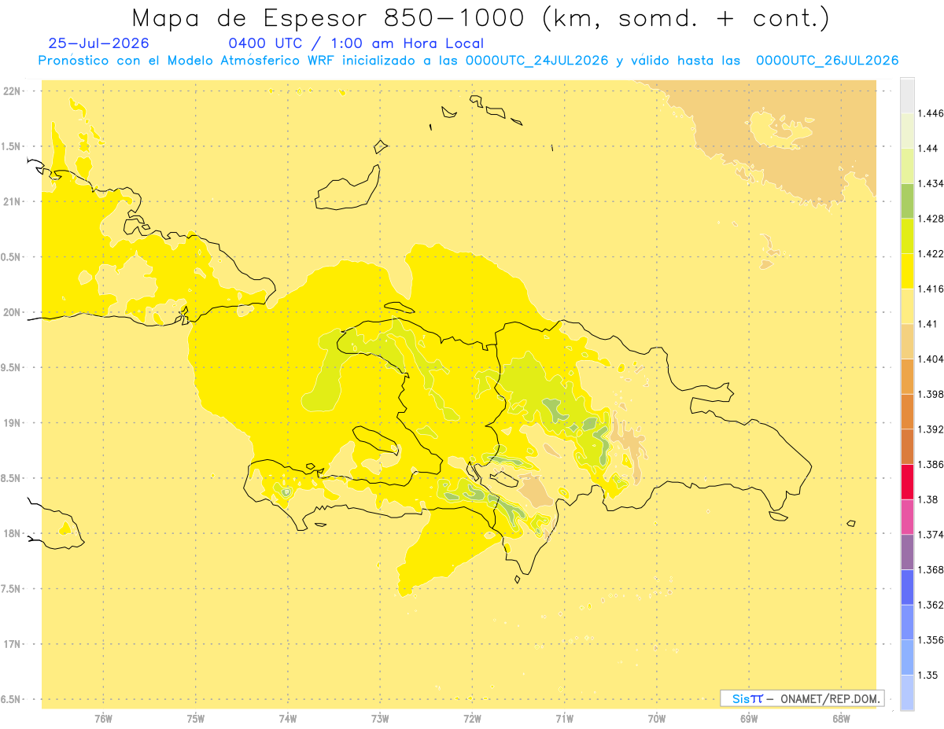The width and height of the screenshot is (944, 729).
Task: Click the WRF forecast subtitle line
Action: [468, 61]
